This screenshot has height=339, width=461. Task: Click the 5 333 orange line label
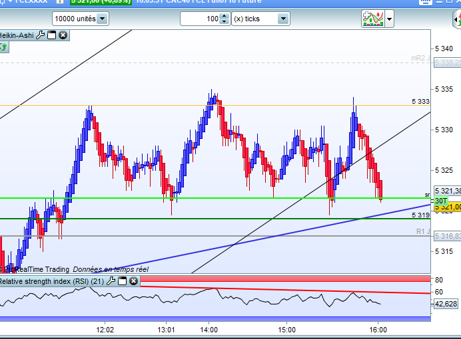(421, 102)
